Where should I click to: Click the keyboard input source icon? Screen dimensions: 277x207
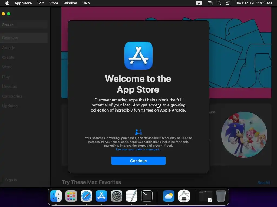(199, 3)
